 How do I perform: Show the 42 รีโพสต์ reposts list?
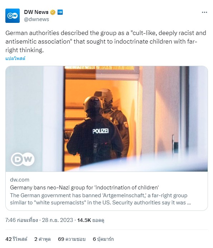pos(16,239)
